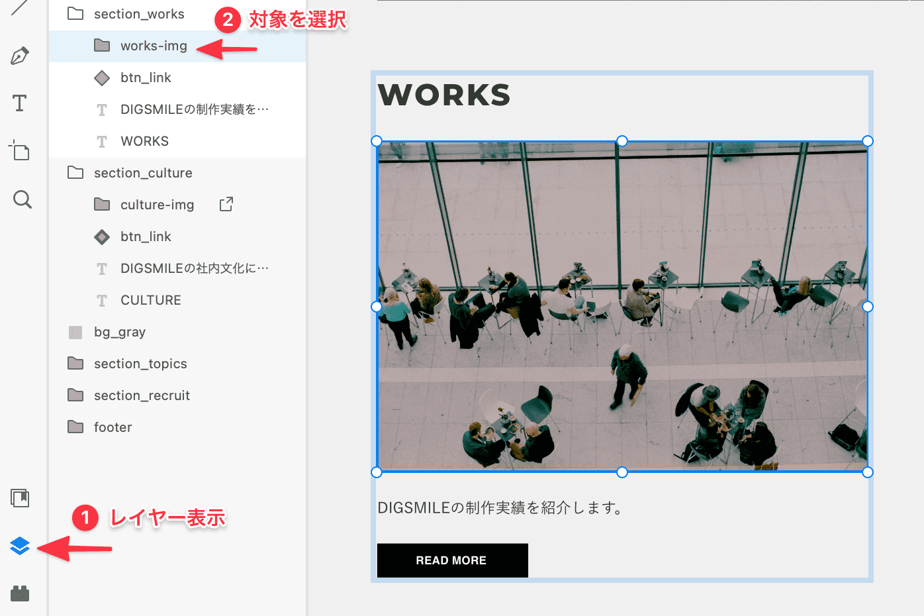The width and height of the screenshot is (924, 616).
Task: Select btn_link layer name below culture-img
Action: coord(146,236)
